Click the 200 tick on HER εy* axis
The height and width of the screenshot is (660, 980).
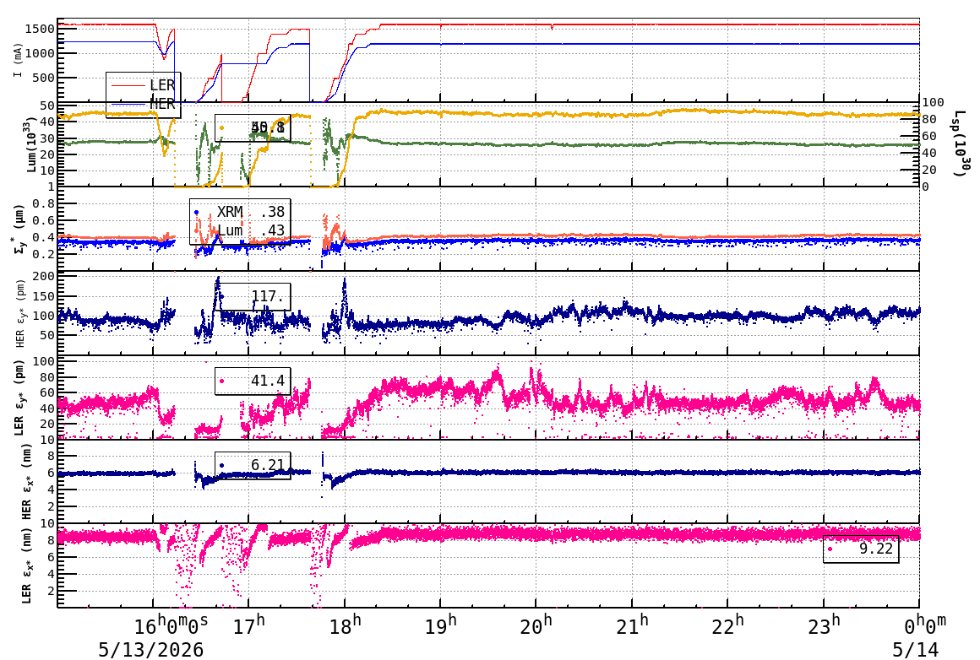click(44, 276)
